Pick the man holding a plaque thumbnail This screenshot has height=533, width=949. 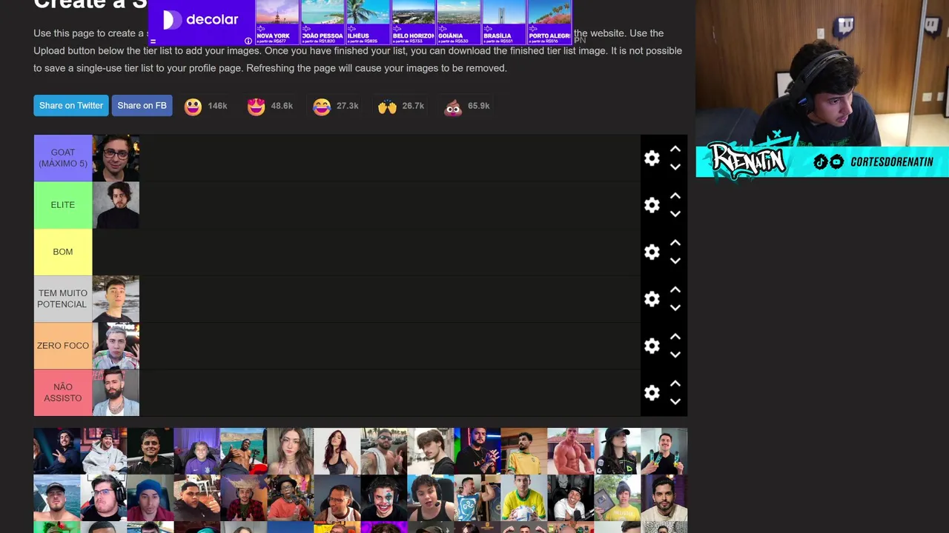tap(617, 497)
